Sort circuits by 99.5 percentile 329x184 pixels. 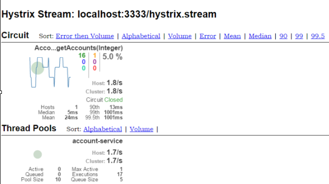click(318, 36)
